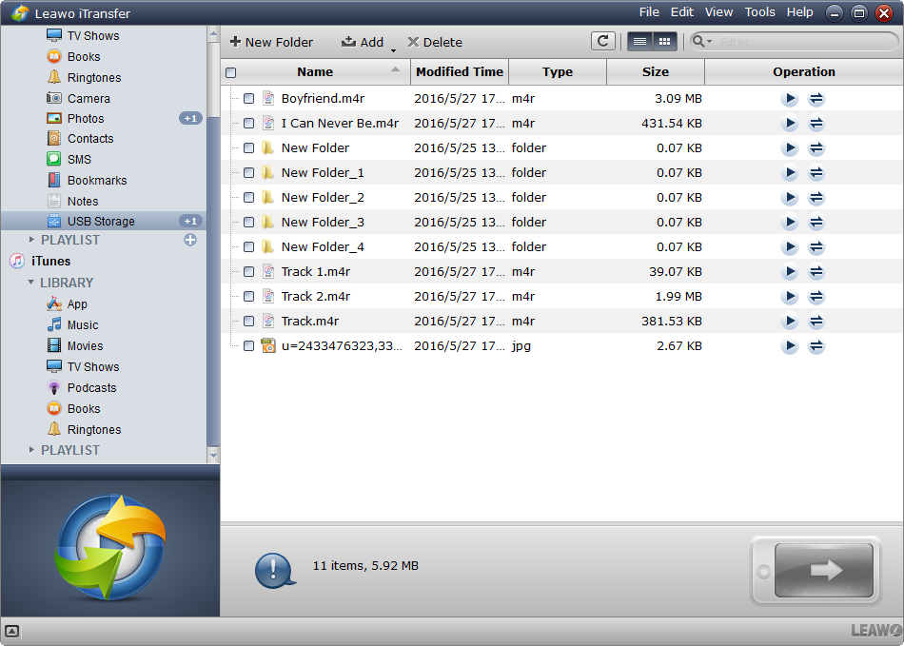Open the Add dropdown arrow
The image size is (904, 646).
tap(393, 49)
